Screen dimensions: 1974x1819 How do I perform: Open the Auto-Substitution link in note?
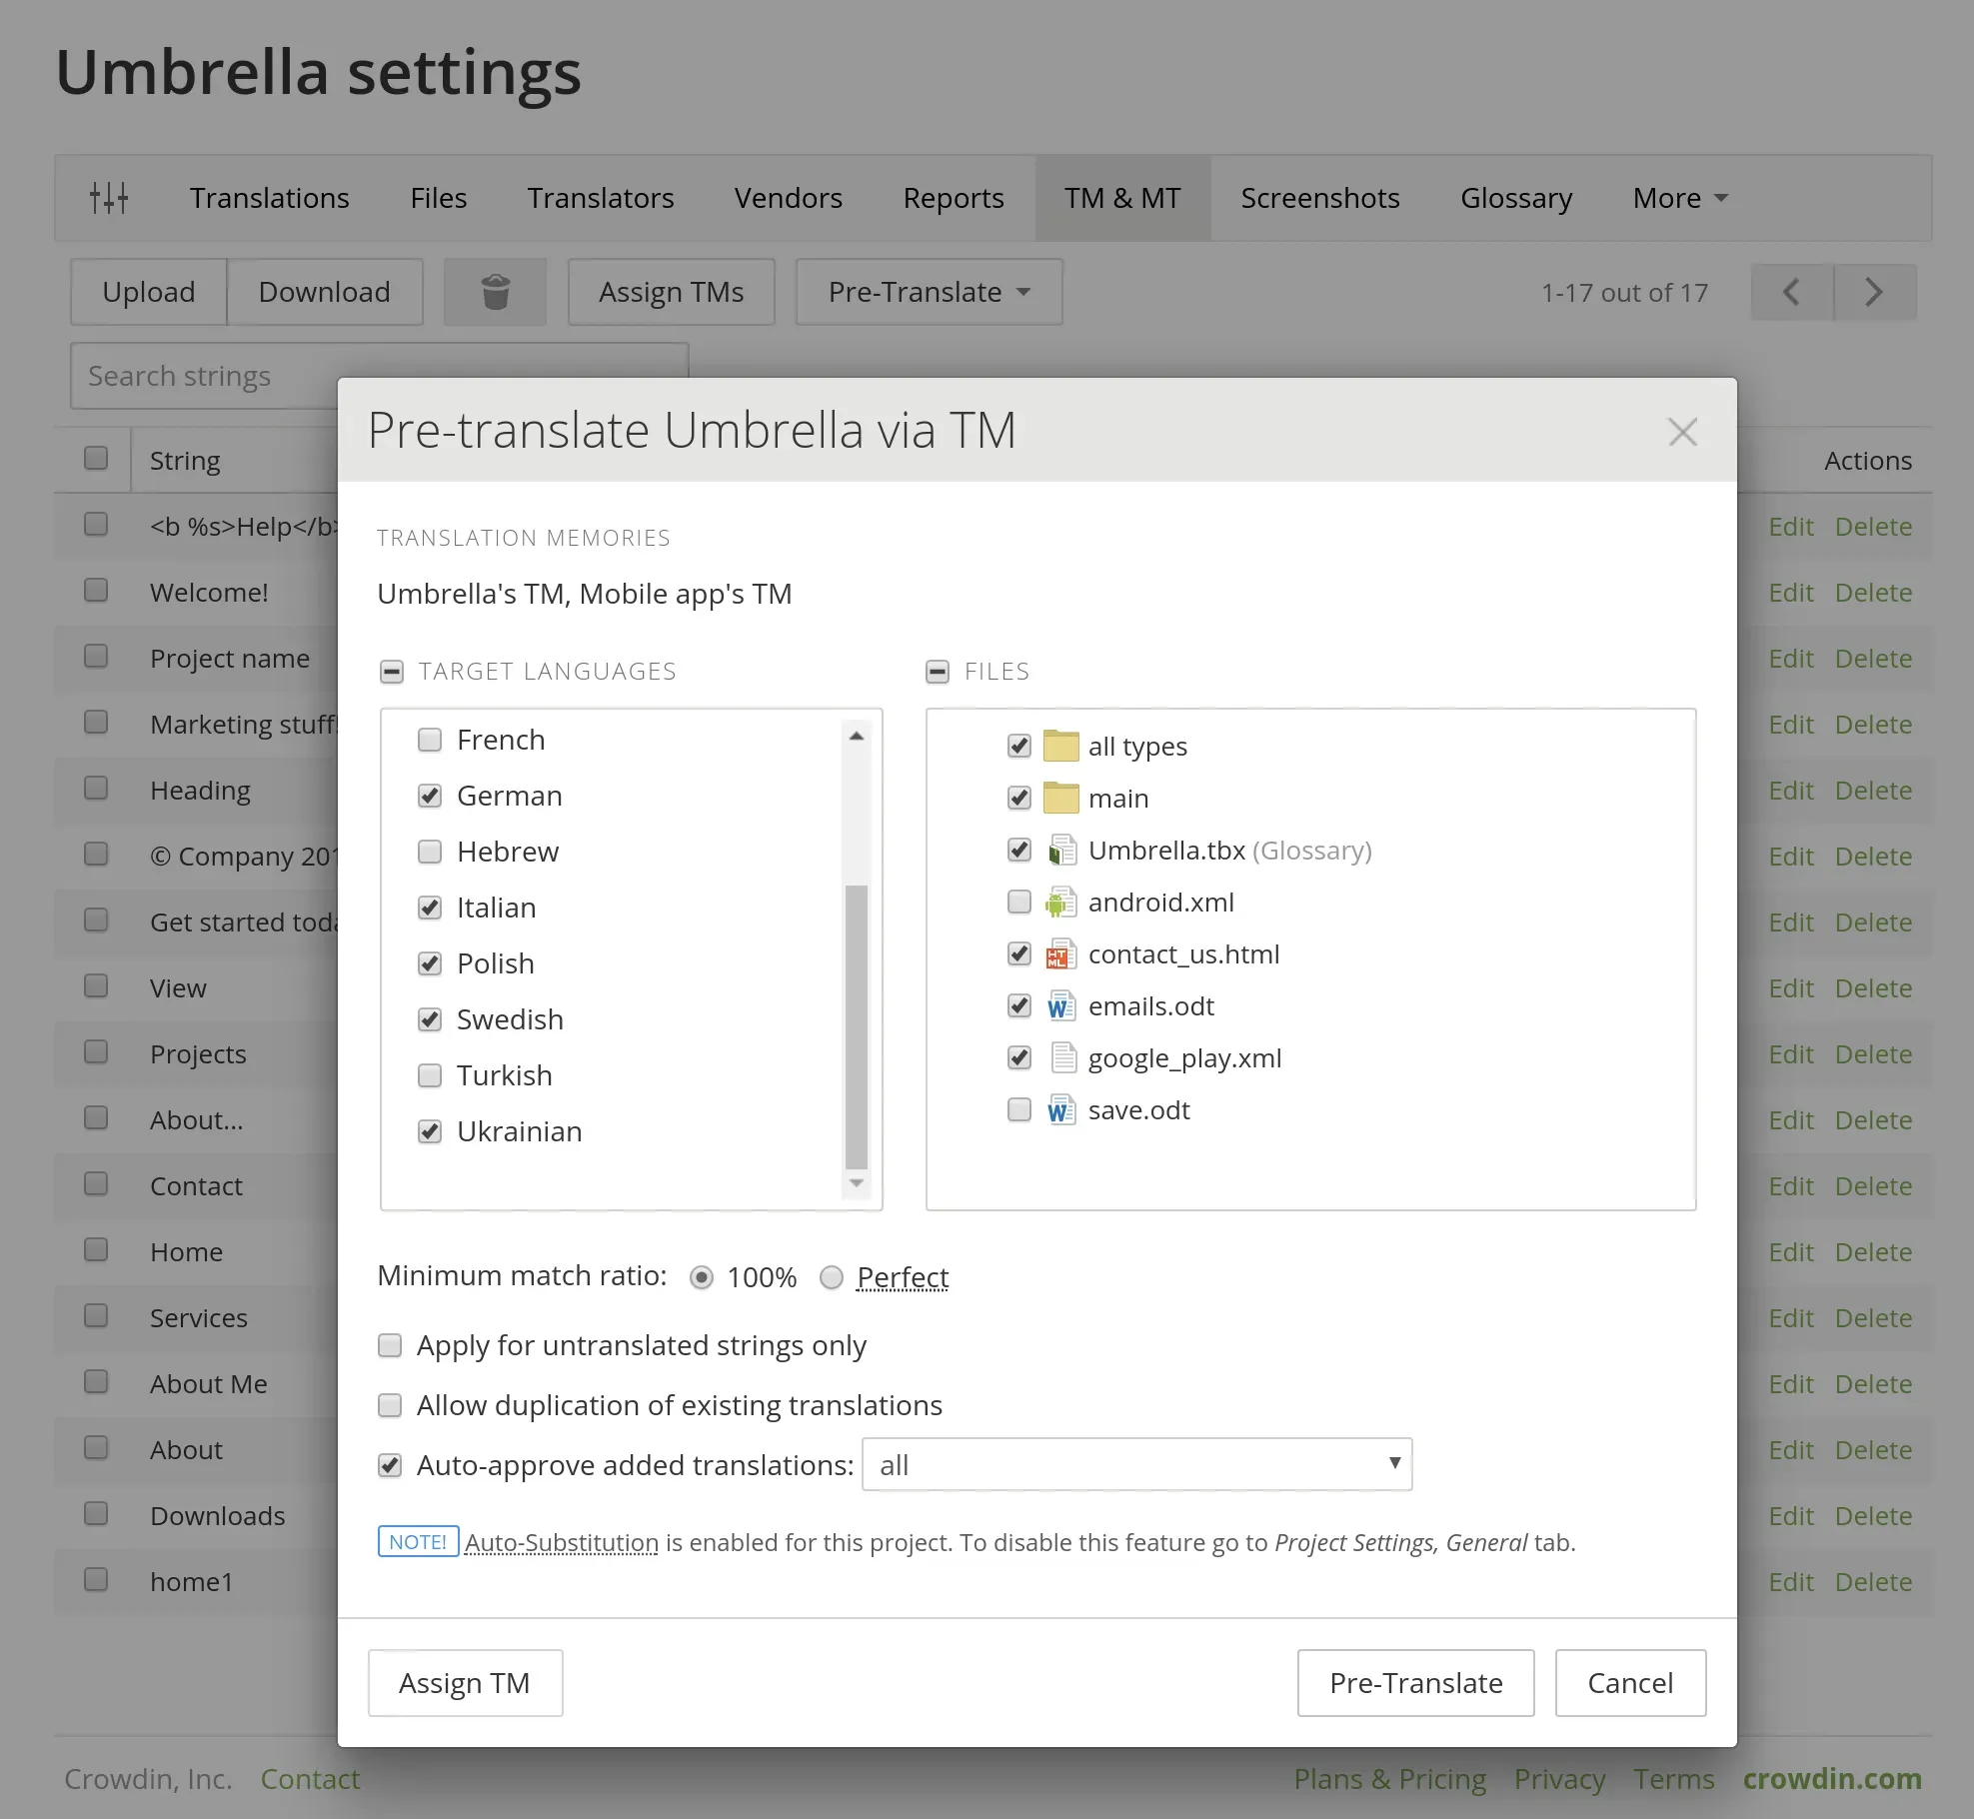coord(562,1542)
